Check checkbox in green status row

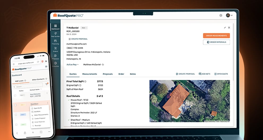(x=16, y=125)
